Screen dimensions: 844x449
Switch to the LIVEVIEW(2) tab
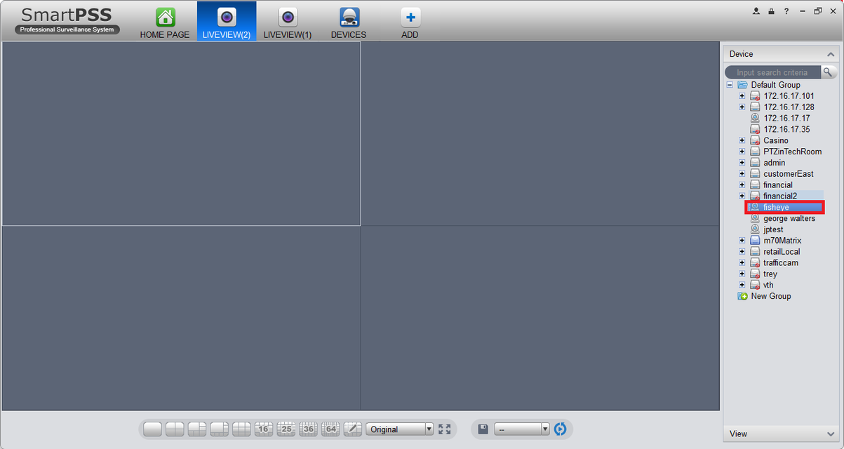(x=227, y=22)
